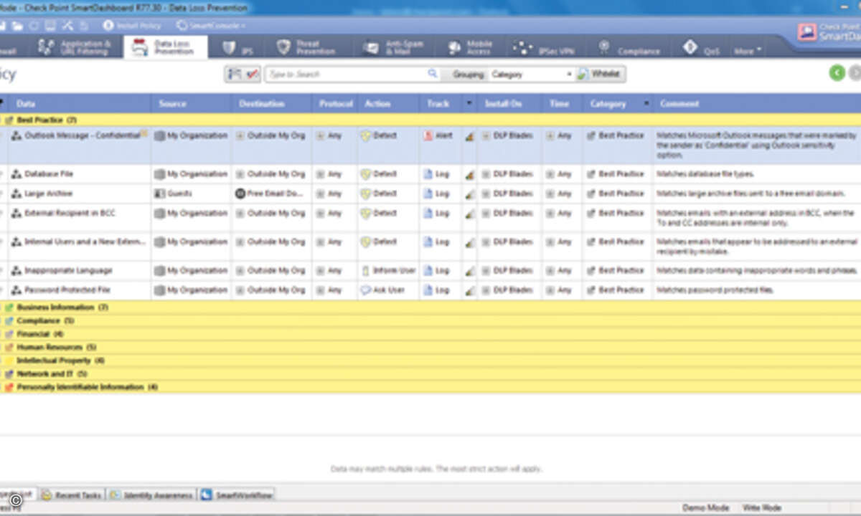
Task: Open the QoS tab
Action: point(702,49)
